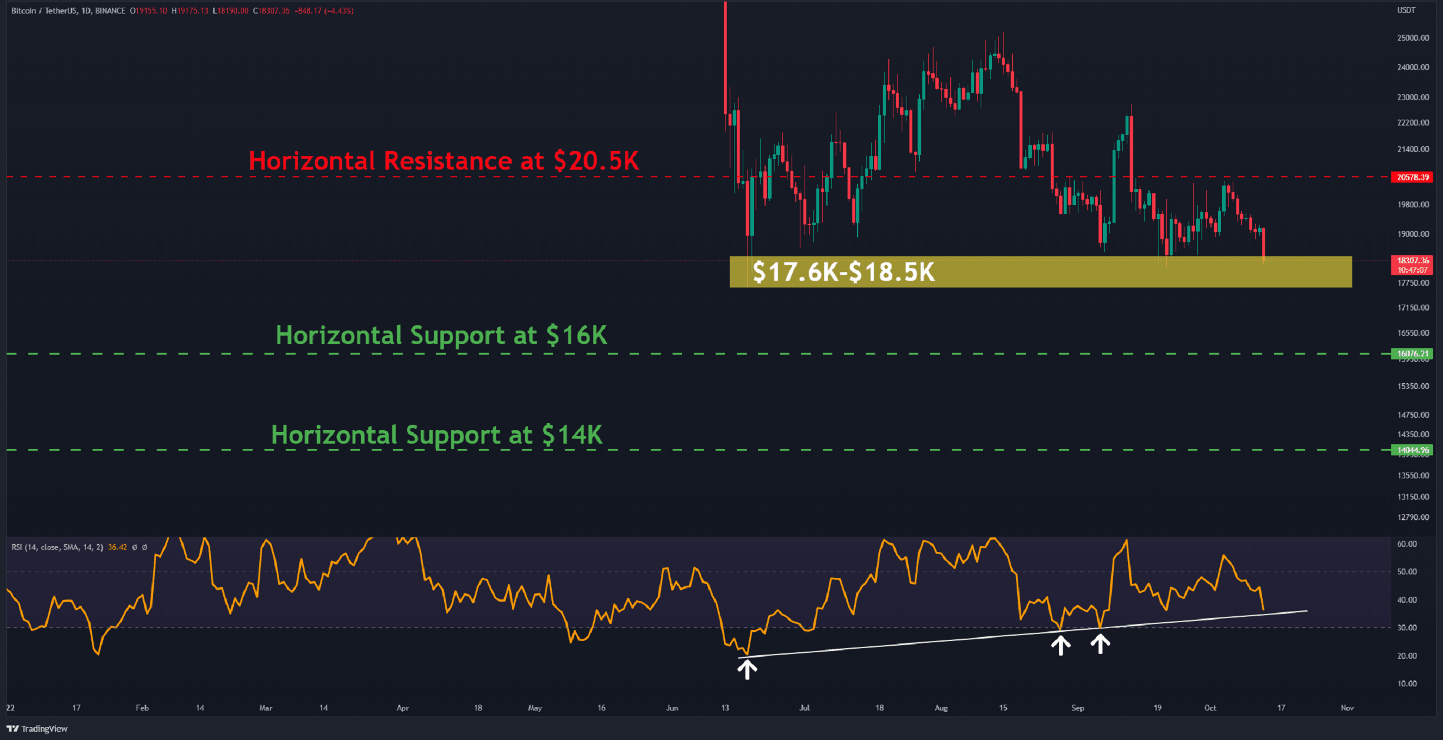Select the Horizontal Support at $14K label

tap(436, 435)
